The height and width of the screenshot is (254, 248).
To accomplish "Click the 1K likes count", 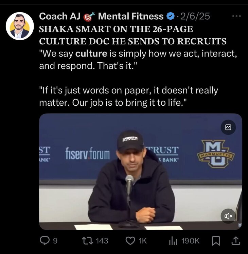I will tap(143, 240).
